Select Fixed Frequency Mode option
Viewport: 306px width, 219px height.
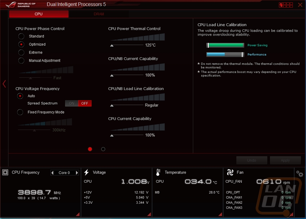coord(20,112)
